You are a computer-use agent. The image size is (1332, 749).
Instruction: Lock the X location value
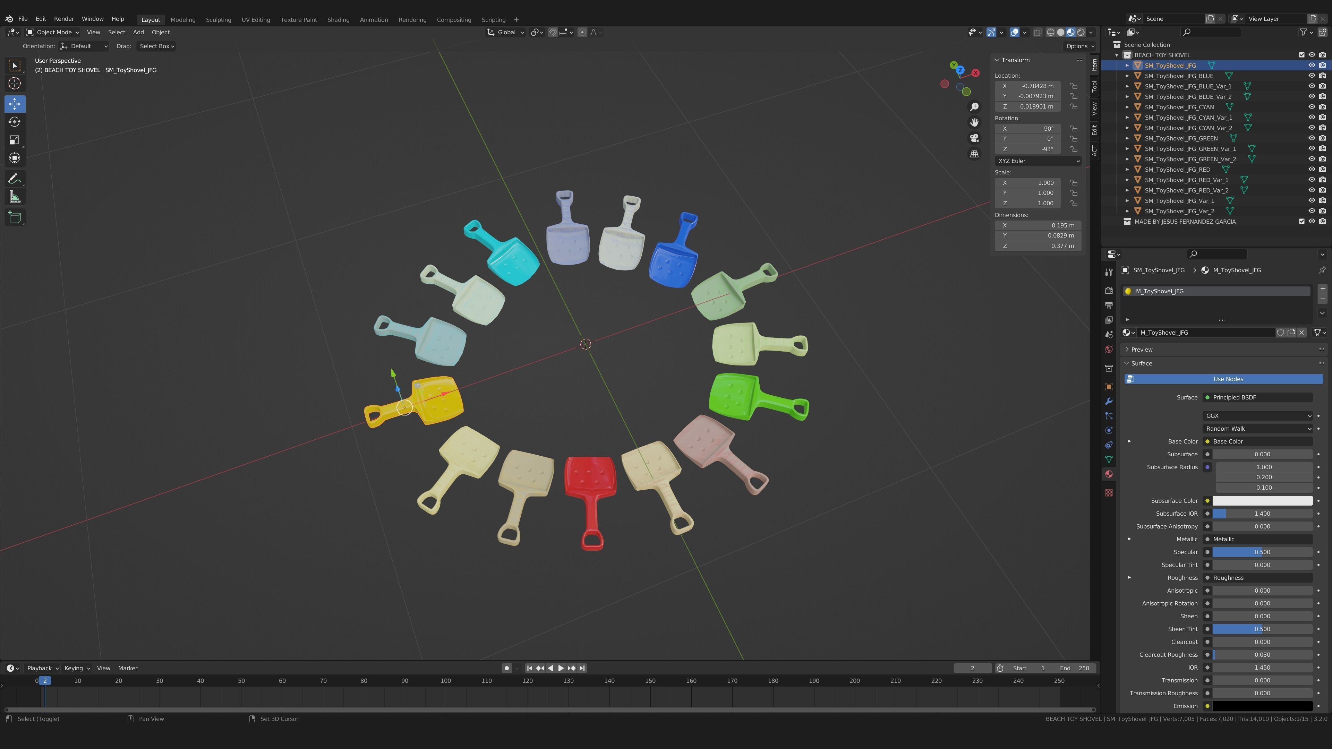[1074, 86]
